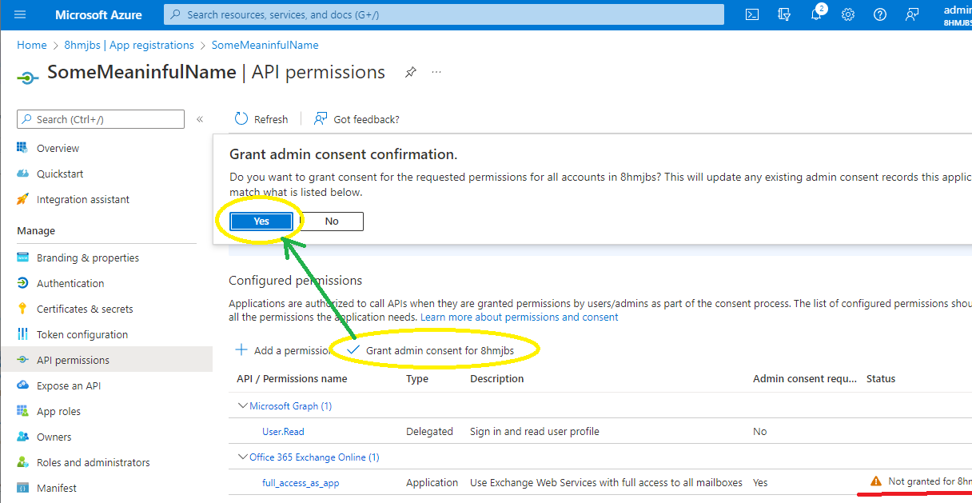Click the Refresh icon
972x503 pixels.
pyautogui.click(x=241, y=119)
